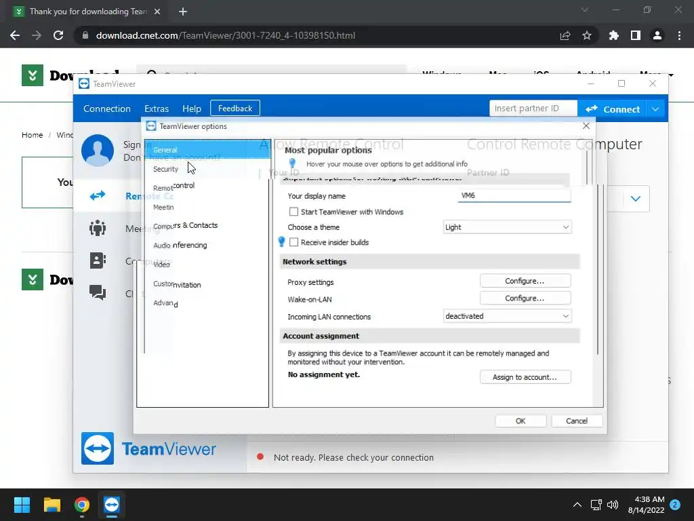This screenshot has width=694, height=521.
Task: Open Audio conferencing options category
Action: 180,245
